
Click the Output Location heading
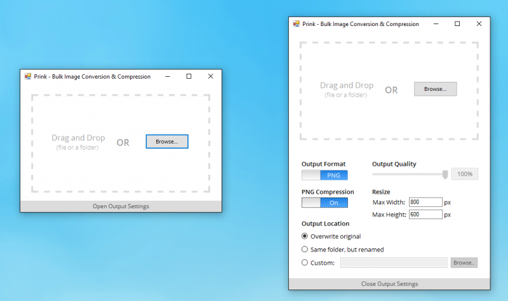pyautogui.click(x=325, y=224)
